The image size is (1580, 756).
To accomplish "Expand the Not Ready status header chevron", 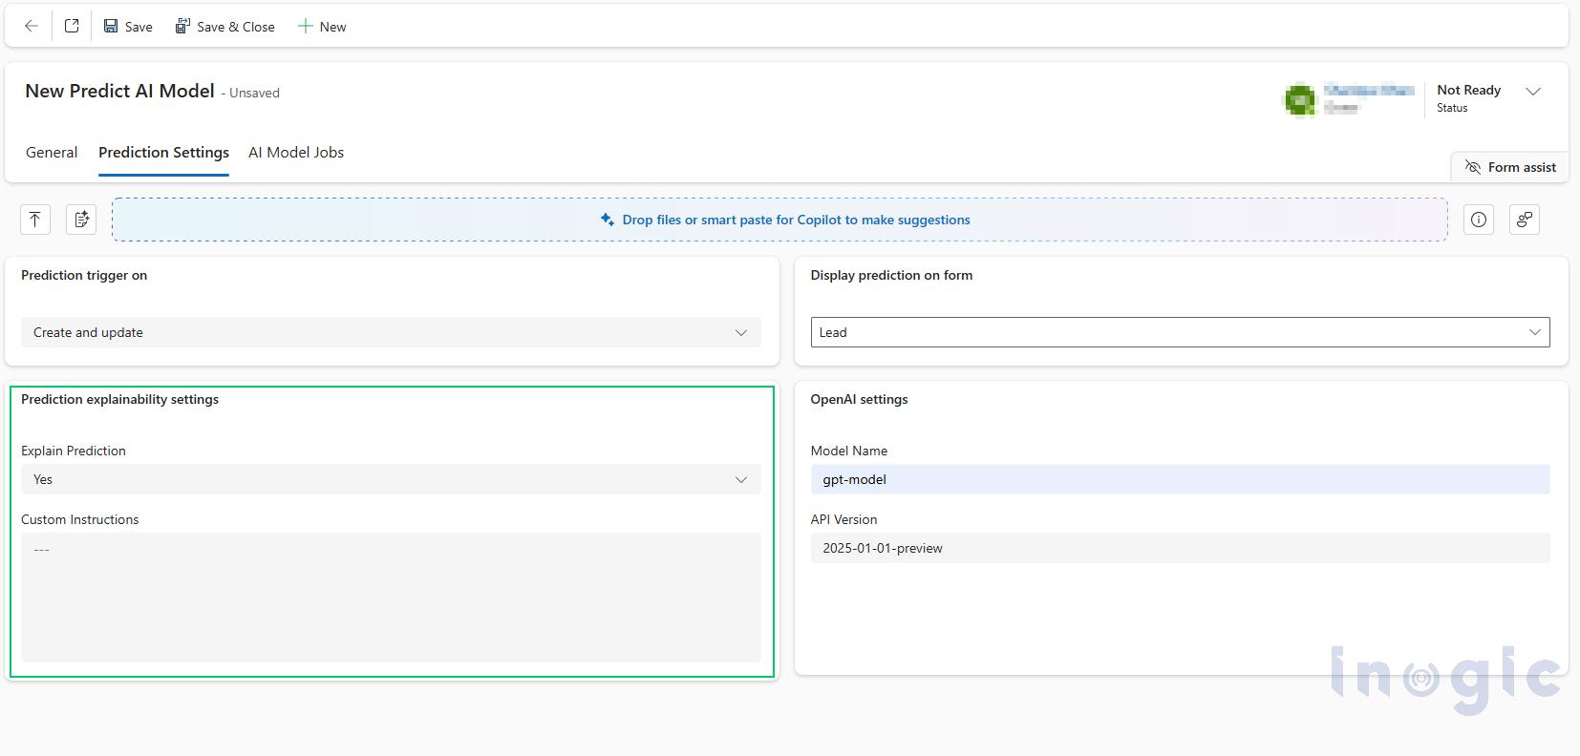I will tap(1533, 92).
